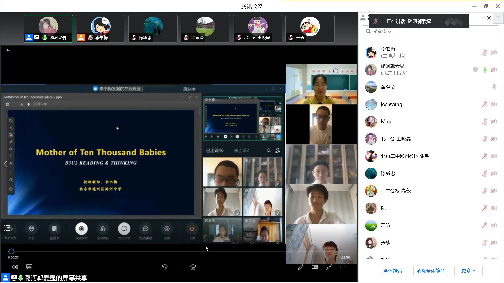Expand the 更多 dropdown button

[468, 271]
